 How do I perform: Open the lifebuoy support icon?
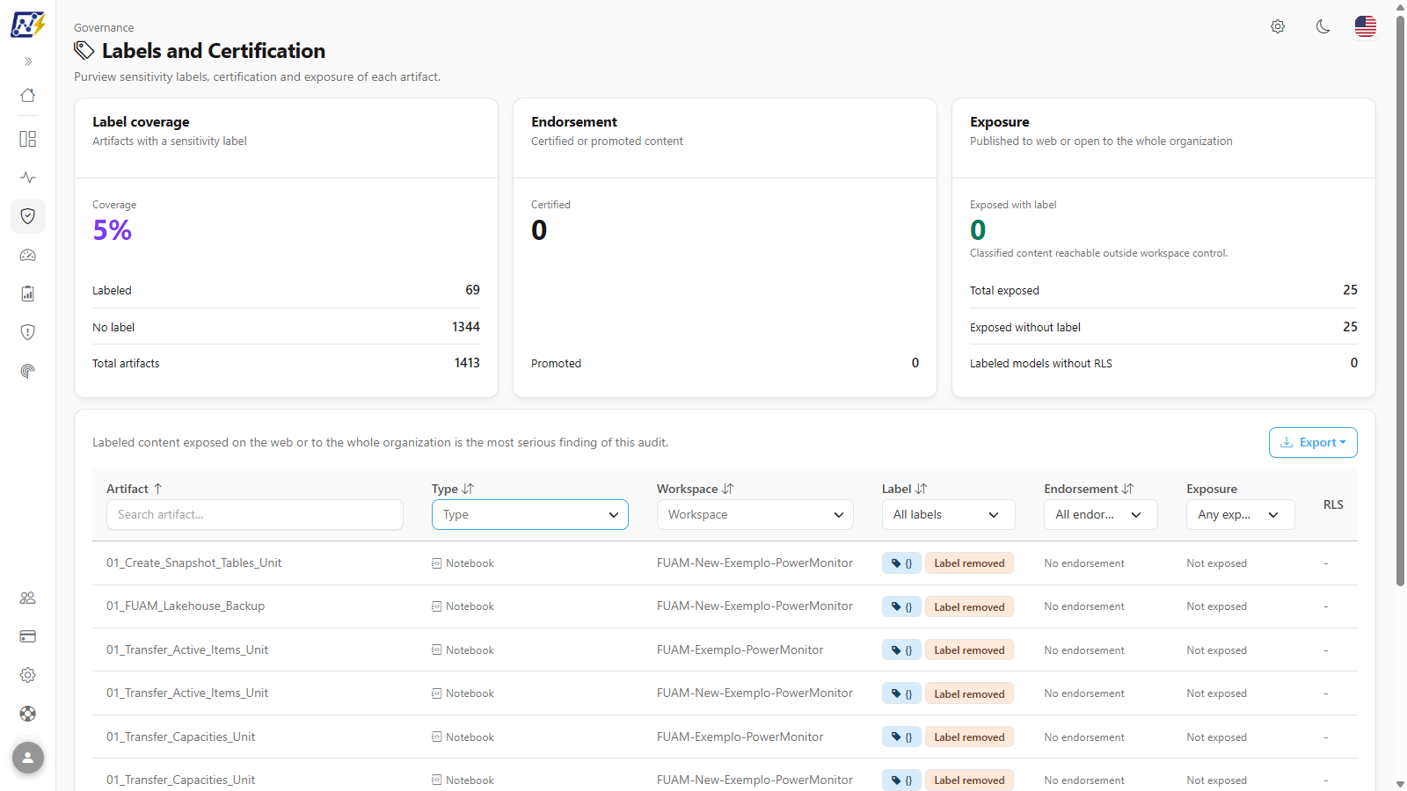pos(28,714)
